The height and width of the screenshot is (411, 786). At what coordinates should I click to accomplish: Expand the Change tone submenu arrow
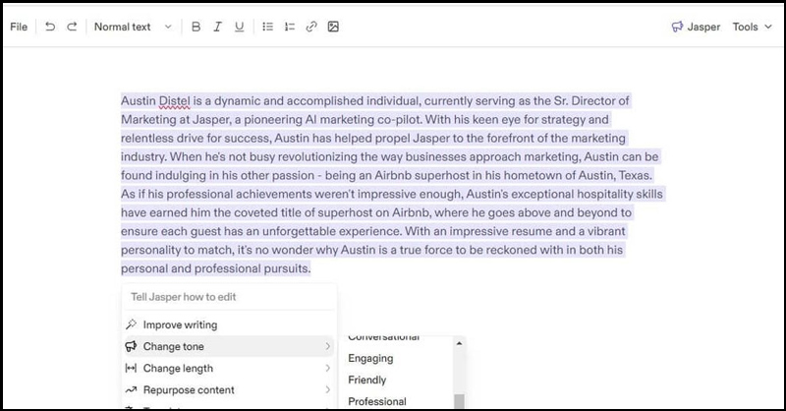[x=327, y=346]
